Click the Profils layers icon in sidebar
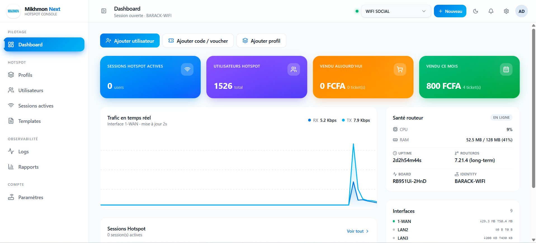This screenshot has height=243, width=536. click(x=11, y=75)
